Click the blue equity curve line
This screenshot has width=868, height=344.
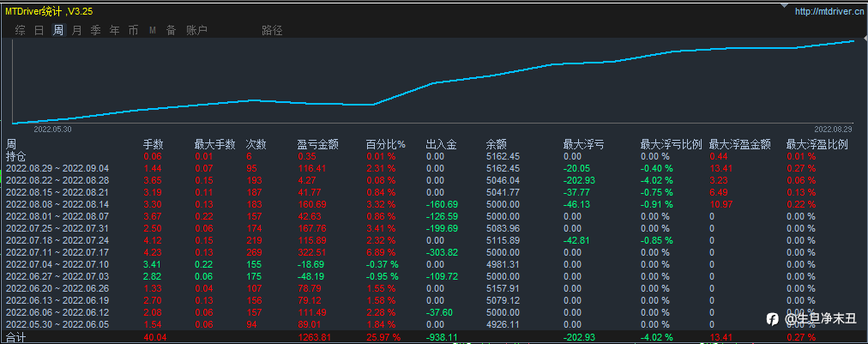pos(434,83)
